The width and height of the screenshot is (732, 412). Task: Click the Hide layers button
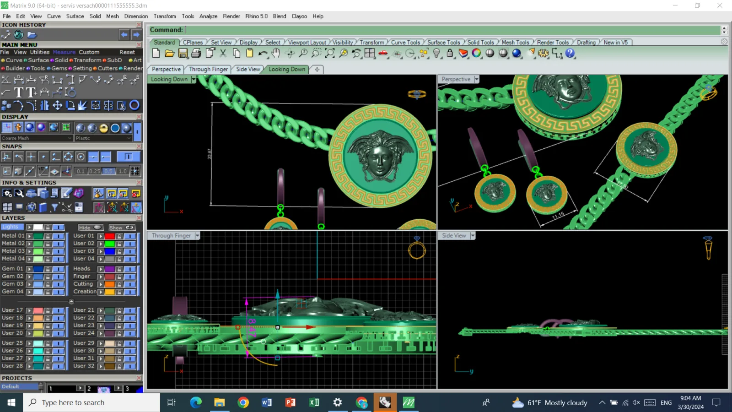coord(90,228)
